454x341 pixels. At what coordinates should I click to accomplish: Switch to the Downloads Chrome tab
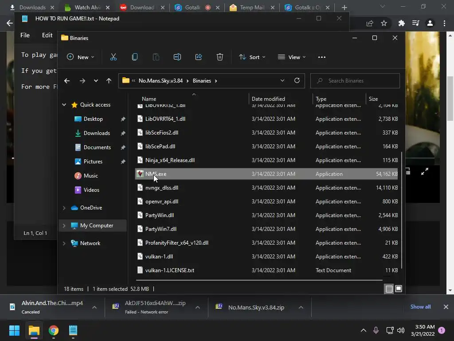point(32,7)
